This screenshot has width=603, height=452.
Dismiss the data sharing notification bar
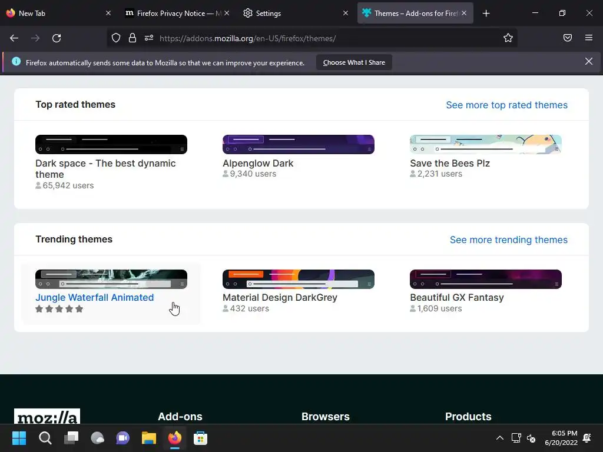click(588, 61)
